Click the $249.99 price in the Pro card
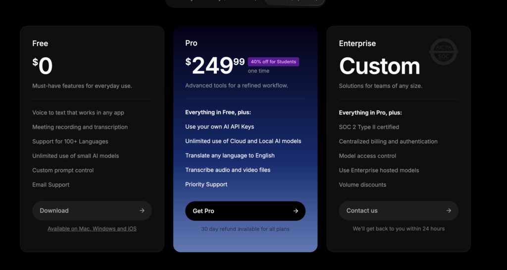 (x=215, y=66)
